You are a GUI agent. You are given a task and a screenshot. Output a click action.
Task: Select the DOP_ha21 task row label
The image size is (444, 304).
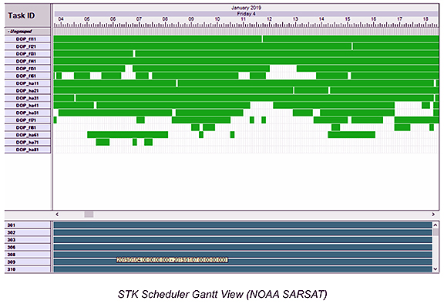pyautogui.click(x=28, y=91)
